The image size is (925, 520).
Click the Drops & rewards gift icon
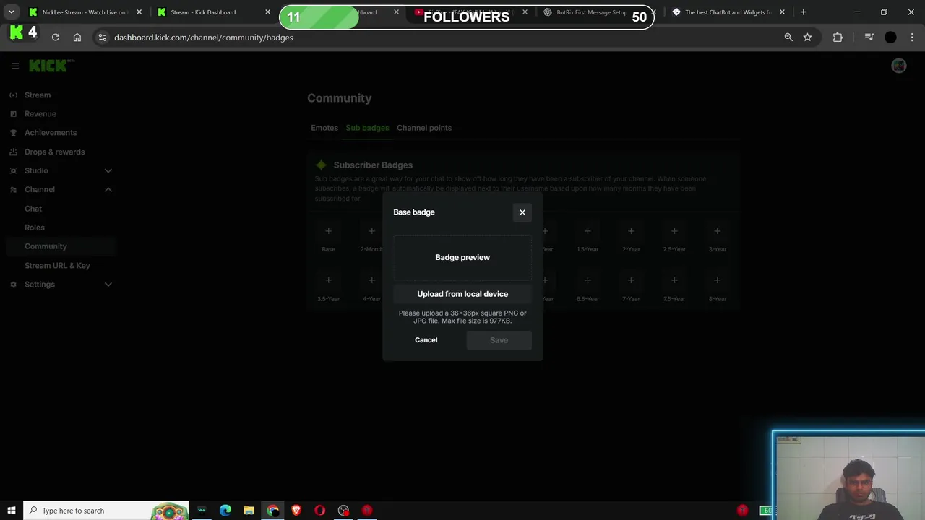pyautogui.click(x=13, y=152)
